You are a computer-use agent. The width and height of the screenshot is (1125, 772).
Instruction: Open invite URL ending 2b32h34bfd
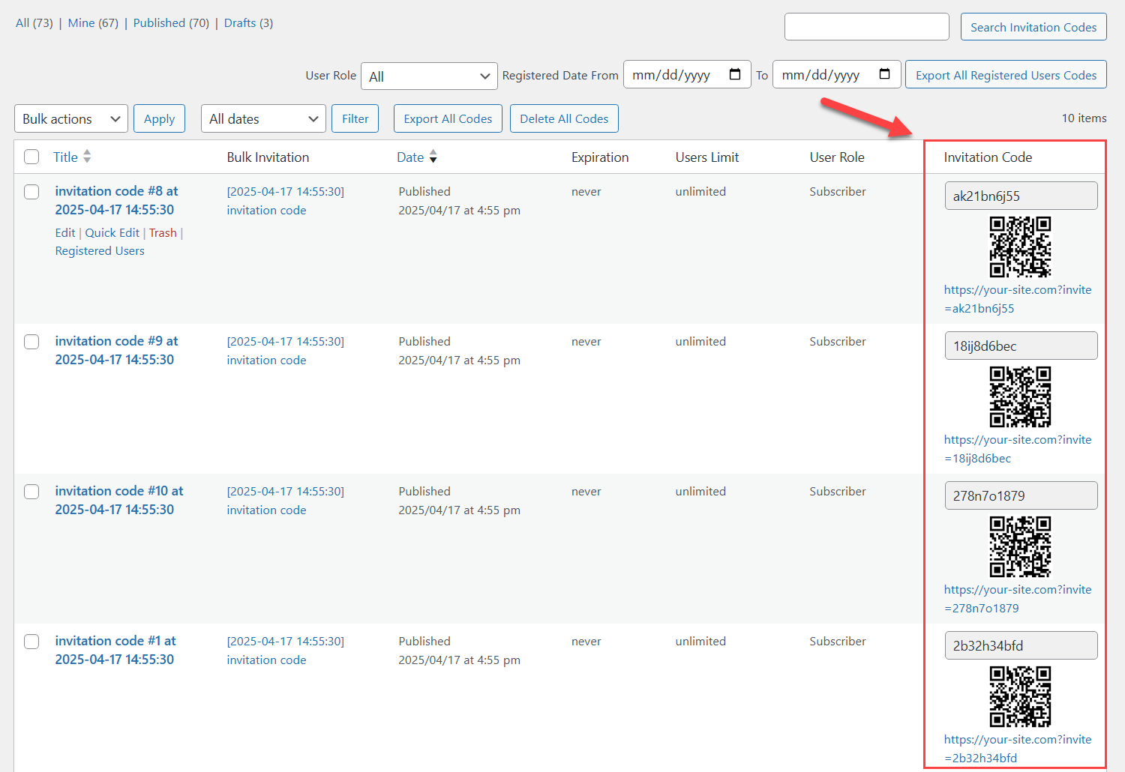click(1018, 749)
